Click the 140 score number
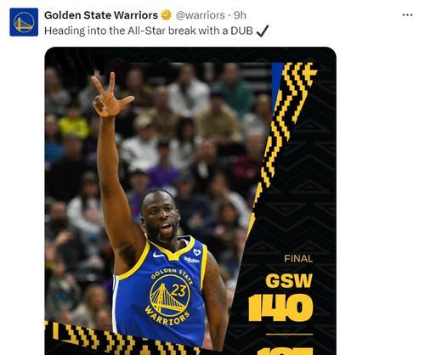This screenshot has height=355, width=425. (280, 307)
